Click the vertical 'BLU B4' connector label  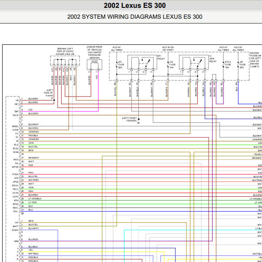pyautogui.click(x=236, y=87)
